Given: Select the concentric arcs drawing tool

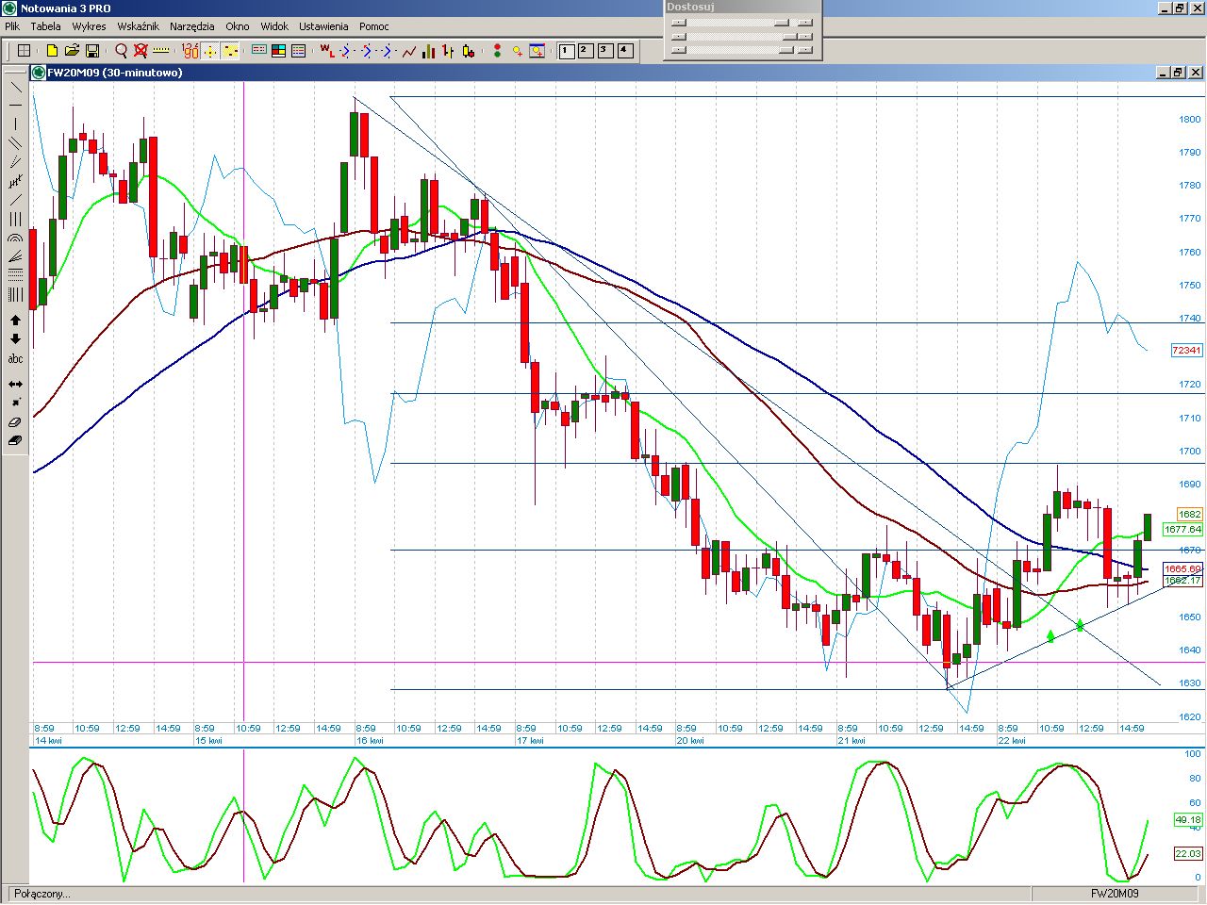Looking at the screenshot, I should [15, 239].
